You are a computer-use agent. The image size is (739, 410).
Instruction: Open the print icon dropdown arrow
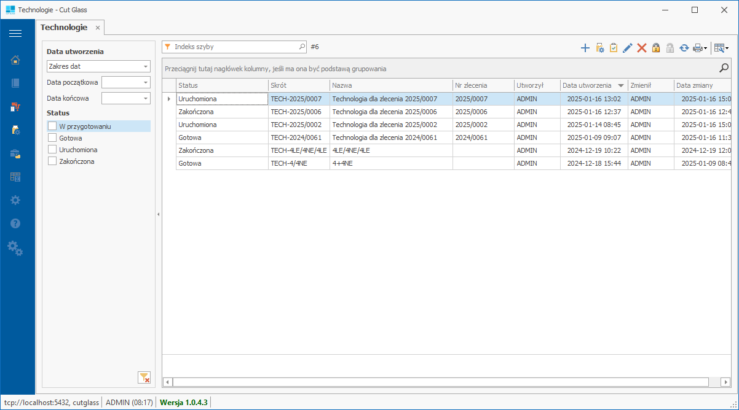pos(706,48)
